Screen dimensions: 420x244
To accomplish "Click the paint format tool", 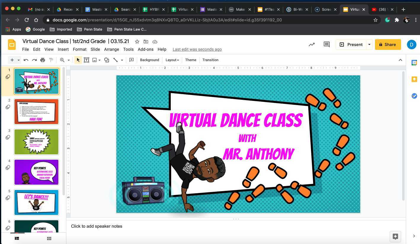I will point(51,60).
